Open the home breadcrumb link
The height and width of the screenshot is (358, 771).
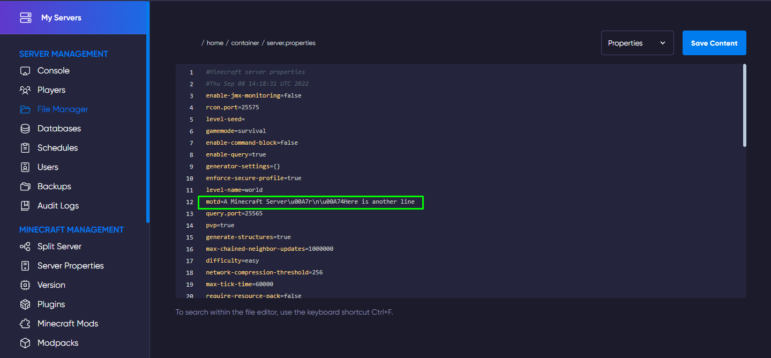[x=214, y=42]
